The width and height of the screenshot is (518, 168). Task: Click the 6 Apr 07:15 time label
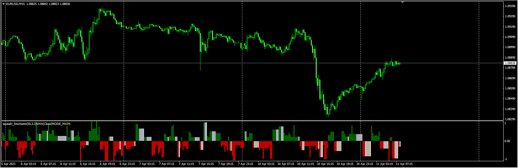[48, 164]
